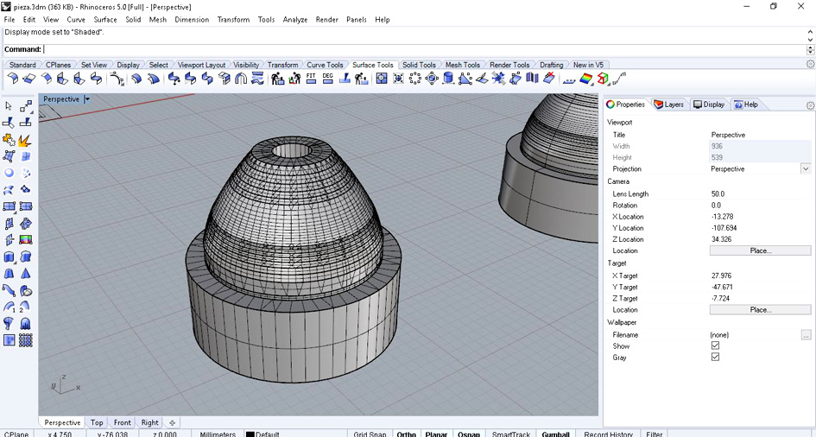Toggle the wallpaper Show checkbox
This screenshot has width=816, height=437.
(x=715, y=345)
